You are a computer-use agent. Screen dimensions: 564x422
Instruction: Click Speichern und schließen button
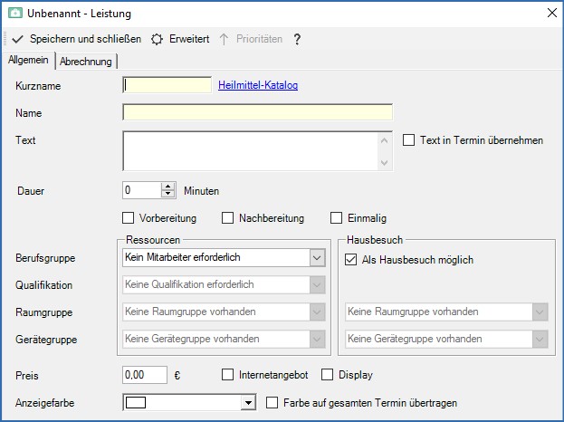[x=77, y=39]
